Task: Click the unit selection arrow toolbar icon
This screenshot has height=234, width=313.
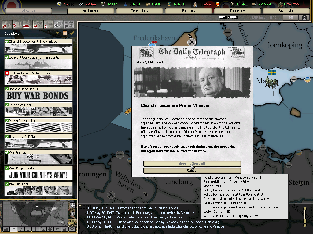Action: pyautogui.click(x=69, y=25)
